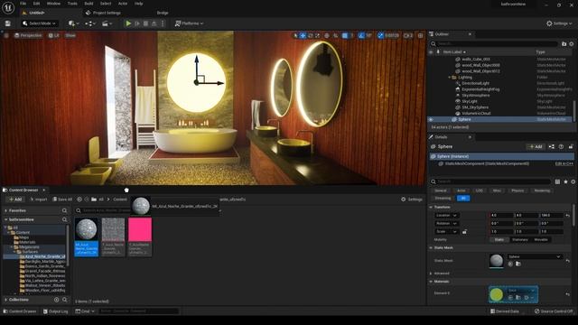Select DirectionalLight in the Outliner
Screen dimensions: 578x325
coord(476,83)
